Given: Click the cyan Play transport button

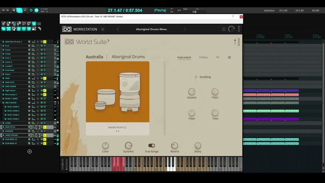Looking at the screenshot, I should pos(20,10).
